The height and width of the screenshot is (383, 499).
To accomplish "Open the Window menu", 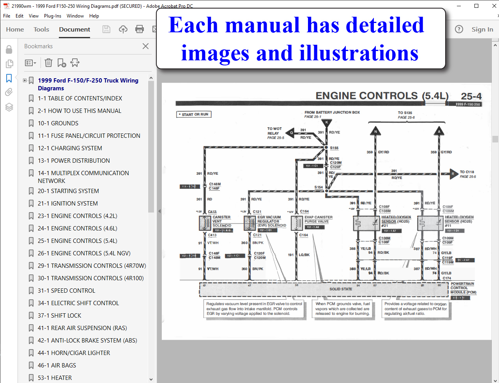I will tap(75, 16).
